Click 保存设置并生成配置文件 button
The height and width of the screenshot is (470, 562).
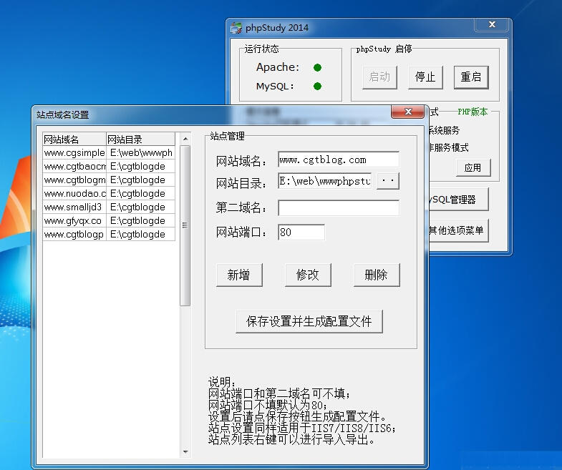[x=309, y=321]
